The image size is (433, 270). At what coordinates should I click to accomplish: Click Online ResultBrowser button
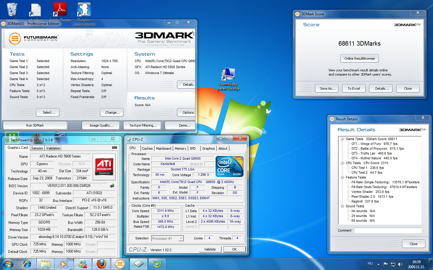point(360,58)
